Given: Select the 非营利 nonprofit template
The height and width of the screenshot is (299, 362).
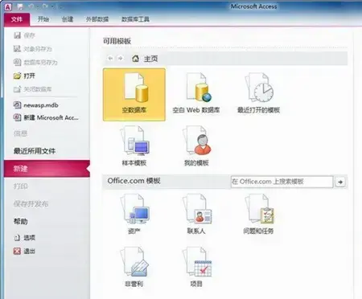Looking at the screenshot, I should (x=134, y=267).
